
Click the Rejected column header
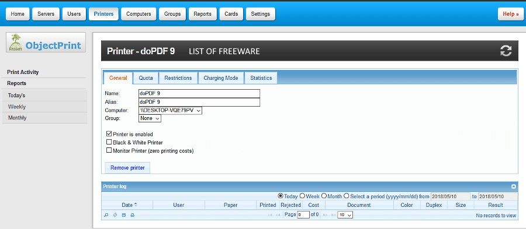[290, 205]
